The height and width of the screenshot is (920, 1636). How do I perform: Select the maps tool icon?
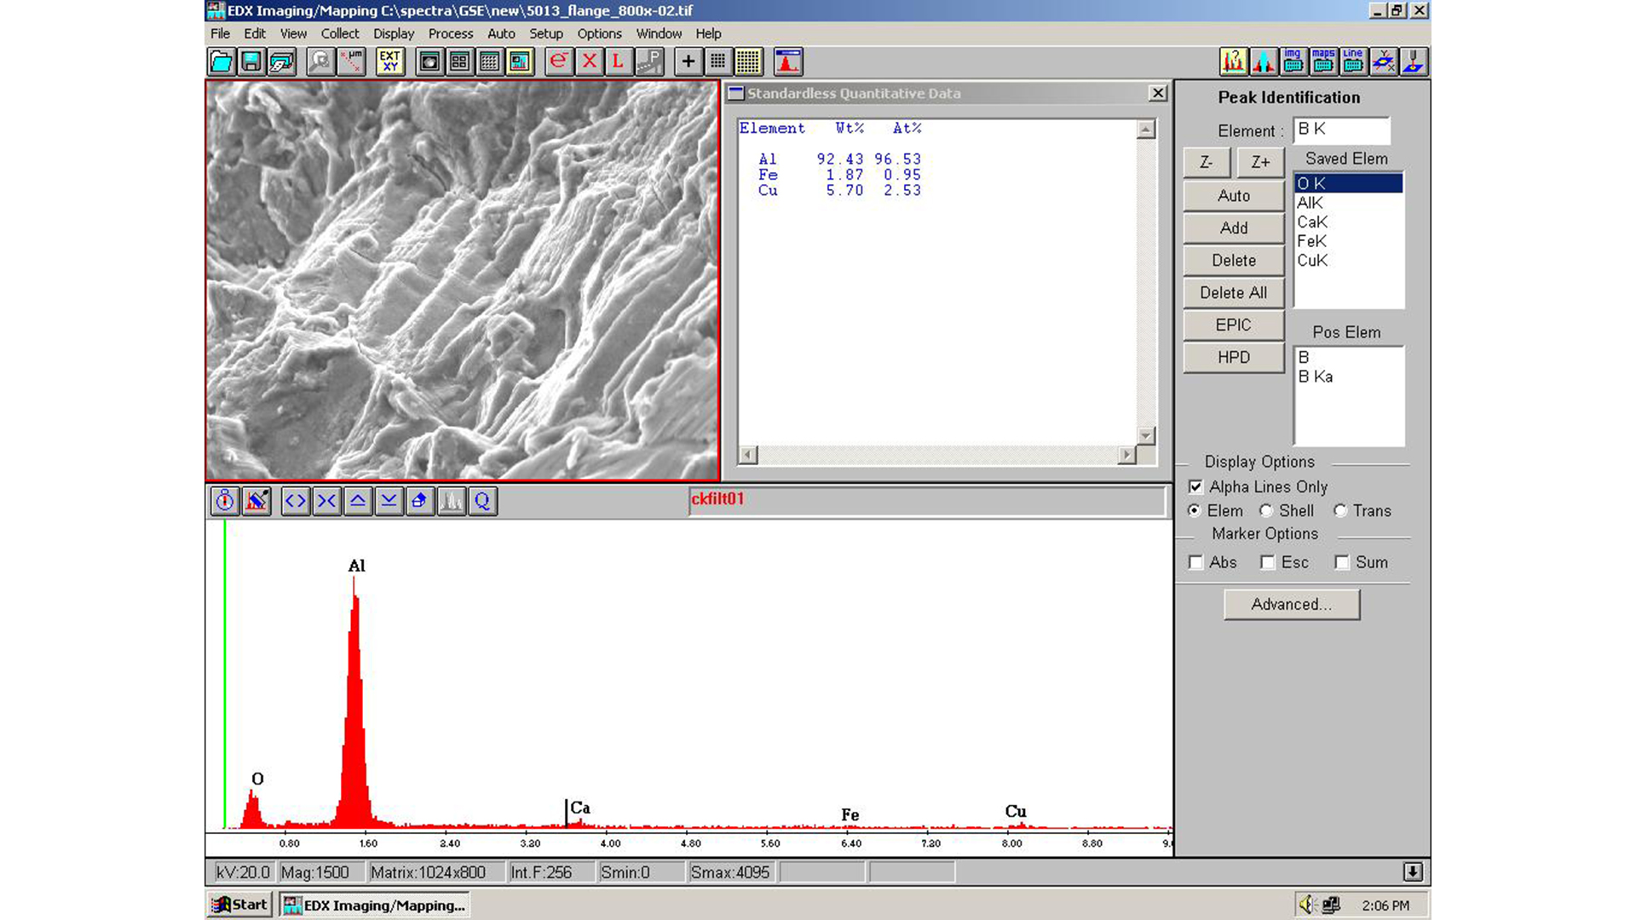[x=1322, y=60]
